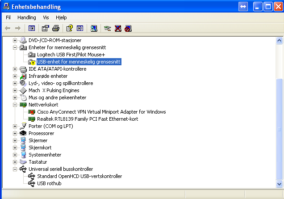
Task: Minimize the Enhetsbehandling window
Action: click(258, 7)
